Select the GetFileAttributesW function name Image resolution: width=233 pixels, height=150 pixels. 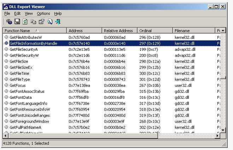tap(26, 37)
